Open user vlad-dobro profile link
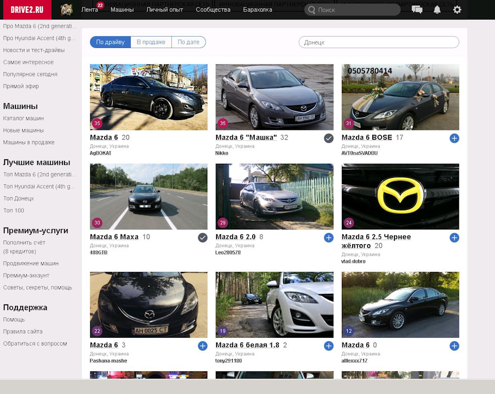The image size is (495, 394). pyautogui.click(x=353, y=261)
